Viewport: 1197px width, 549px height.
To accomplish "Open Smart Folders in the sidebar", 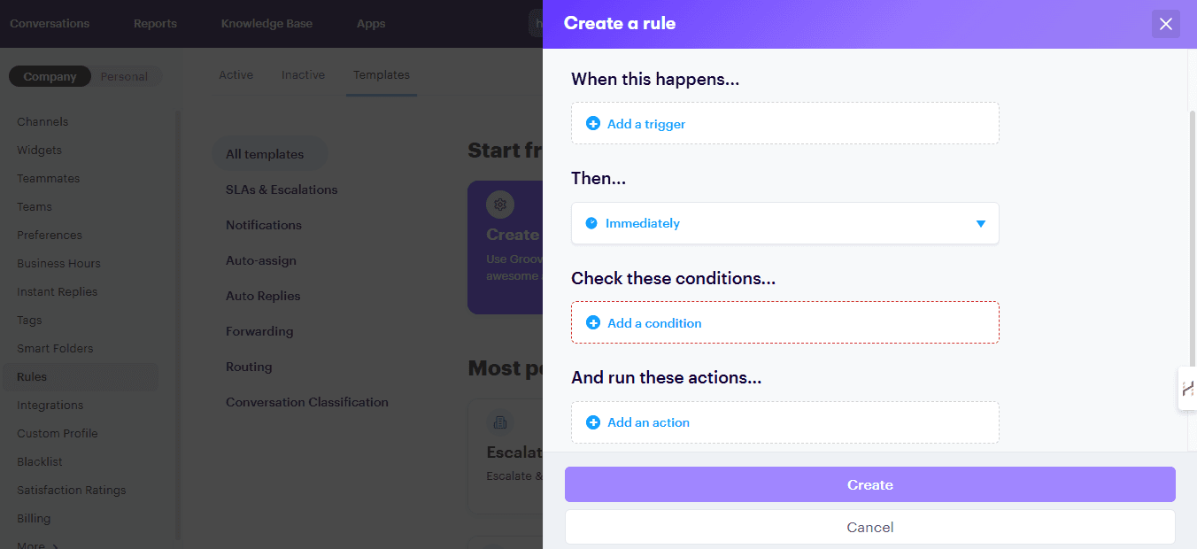I will (x=55, y=348).
